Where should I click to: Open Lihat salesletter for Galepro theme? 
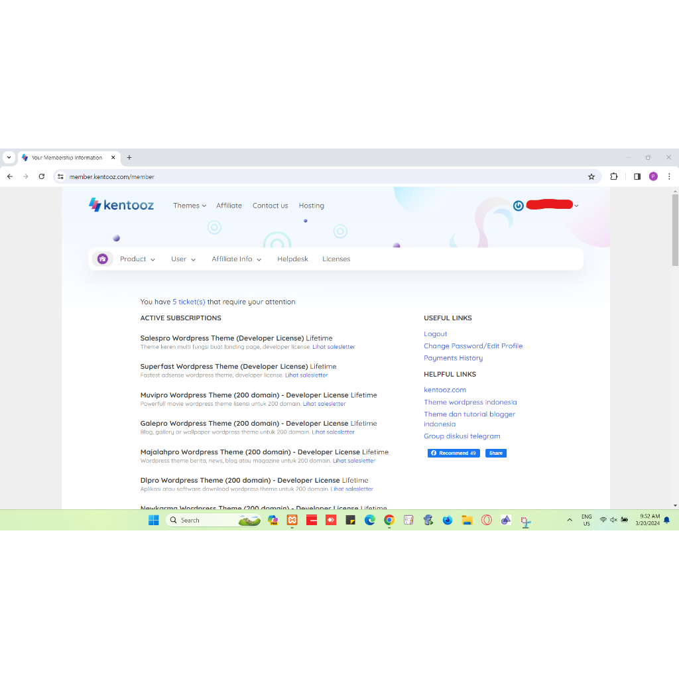click(333, 432)
